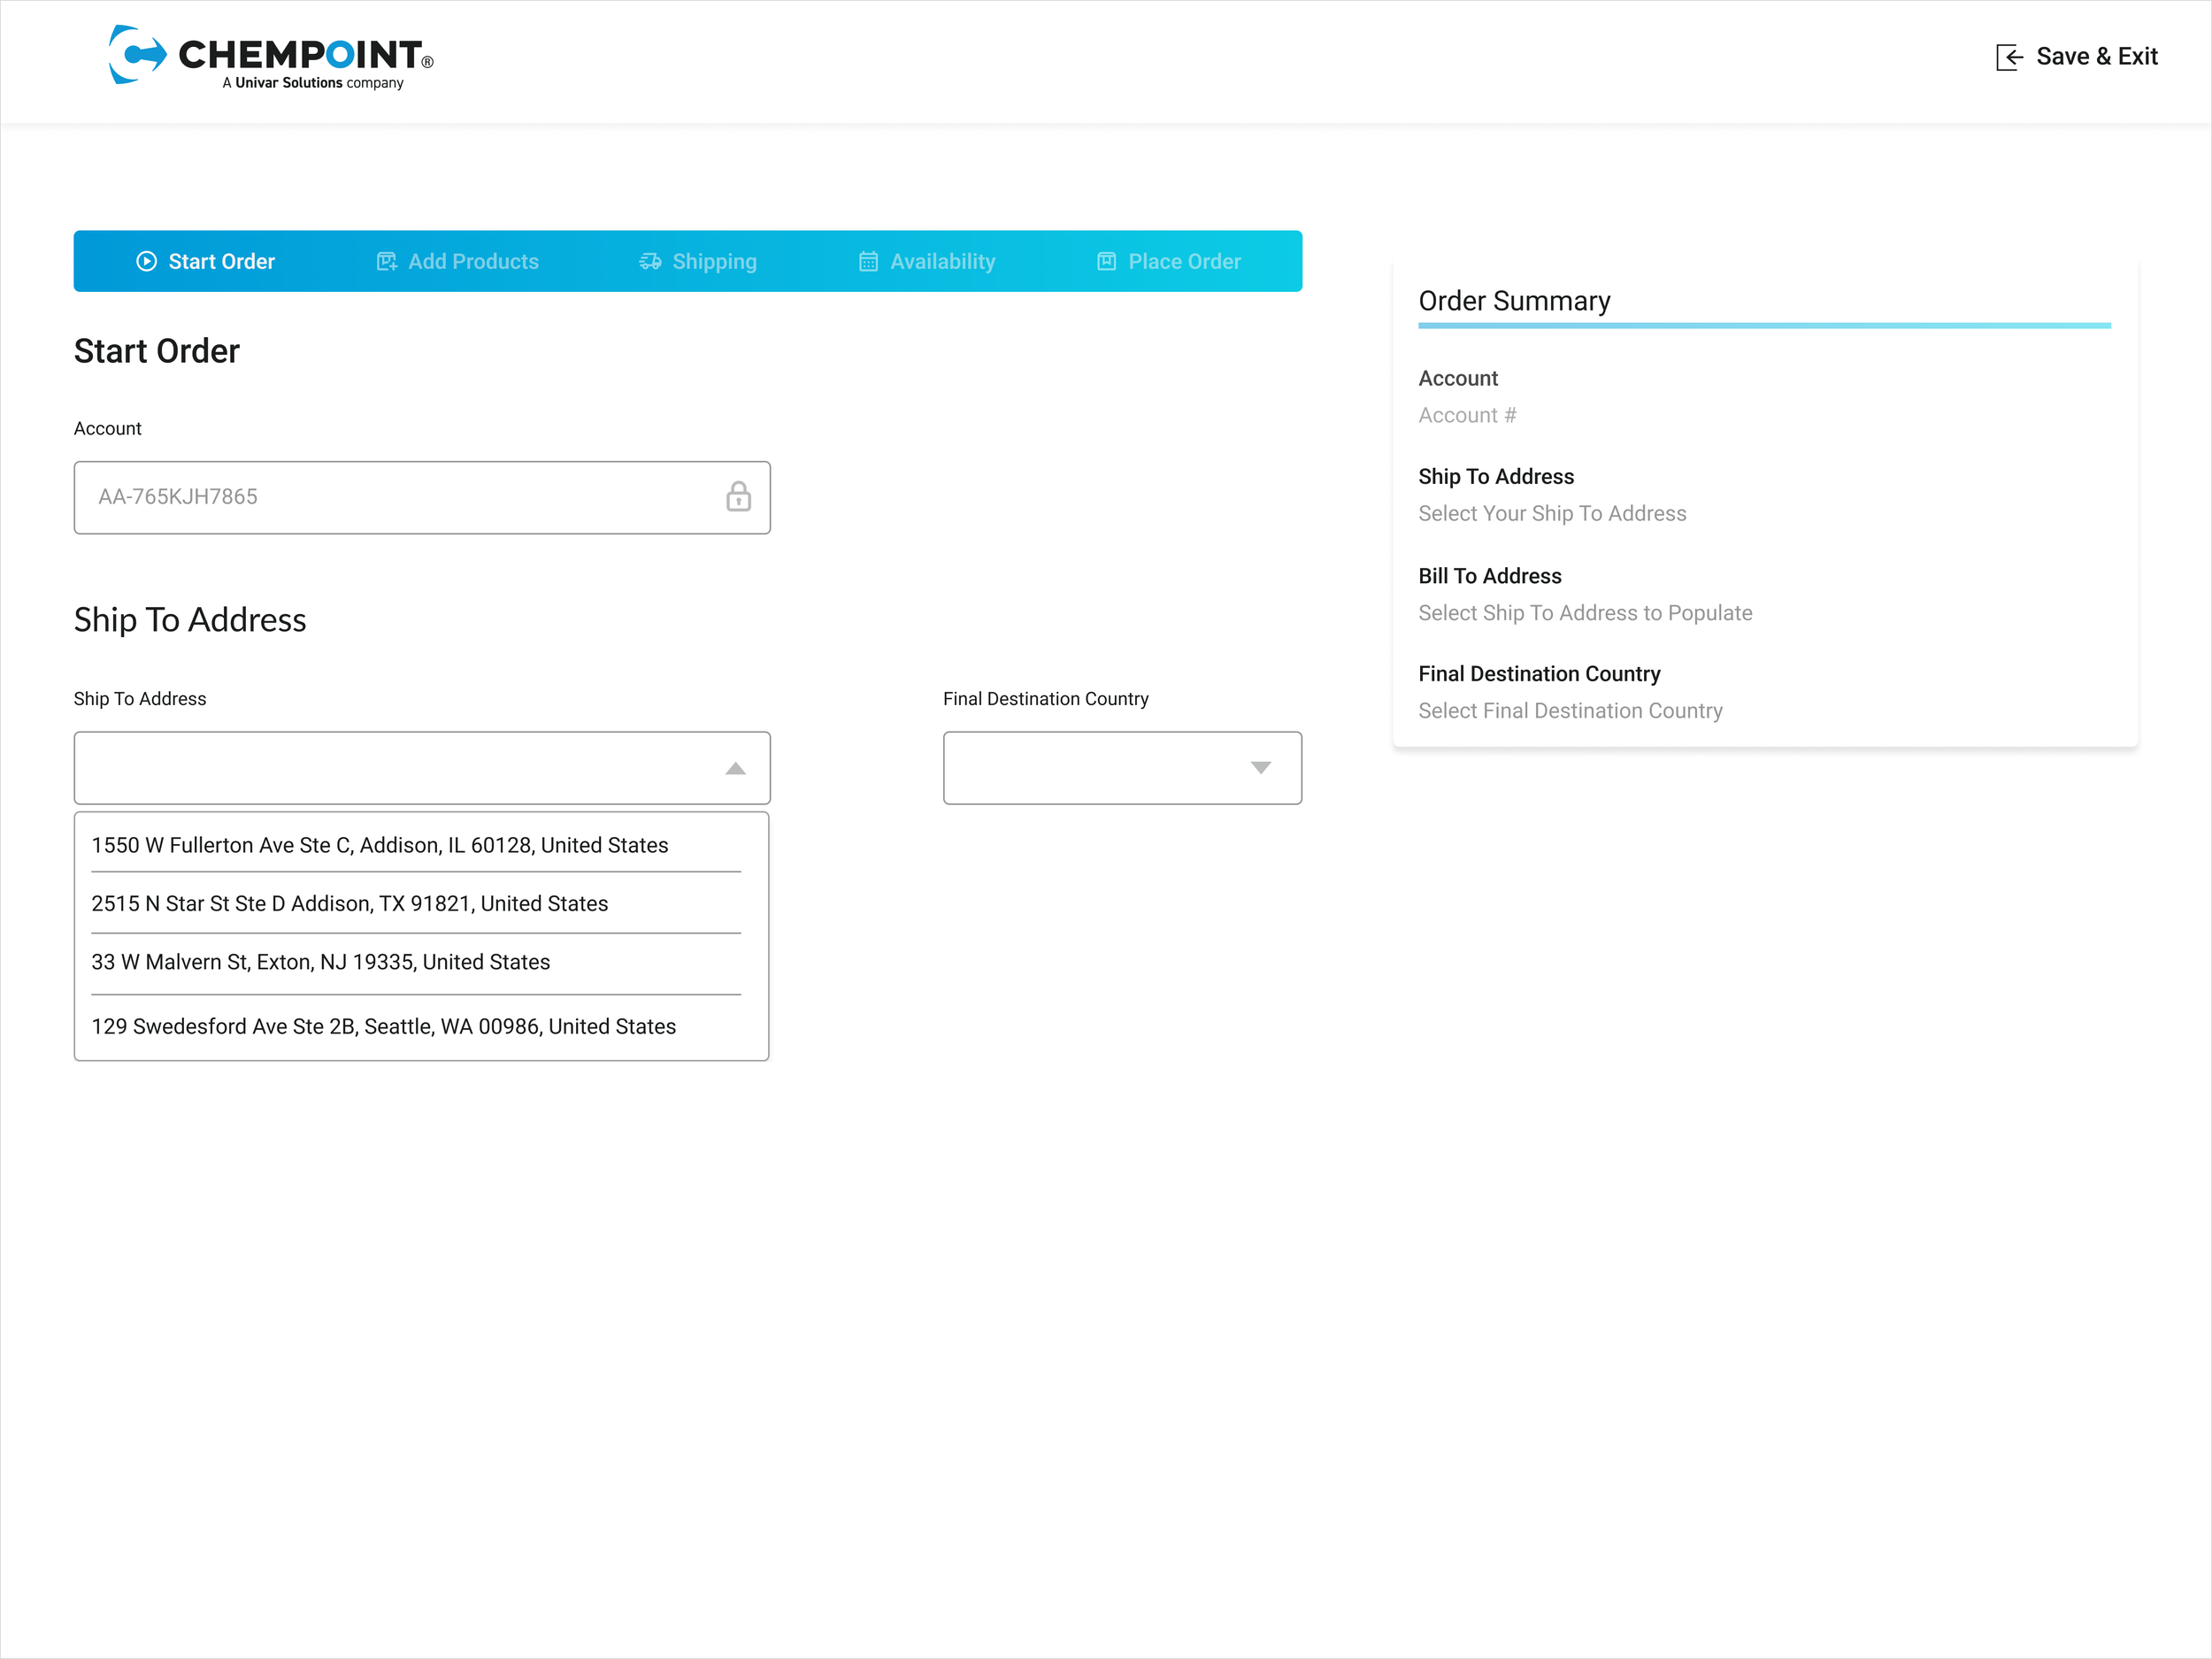Go to the Add Products step tab
The image size is (2212, 1659).
pyautogui.click(x=457, y=261)
